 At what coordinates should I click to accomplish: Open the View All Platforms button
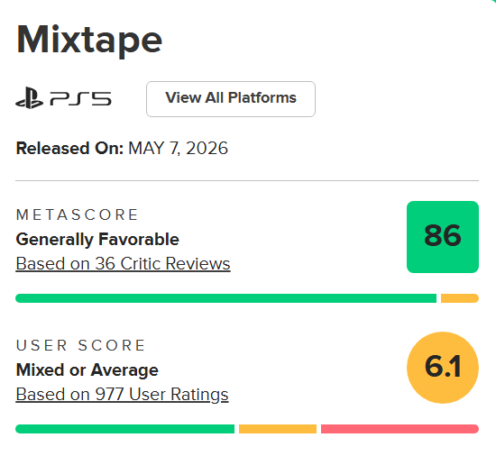(x=231, y=99)
